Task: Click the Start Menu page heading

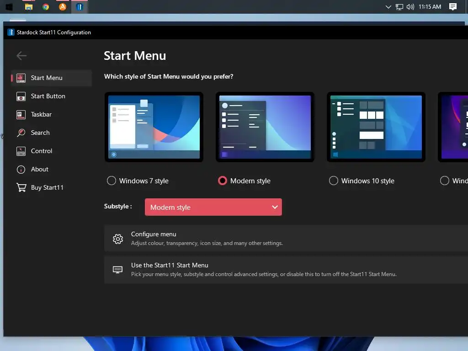Action: pyautogui.click(x=135, y=56)
